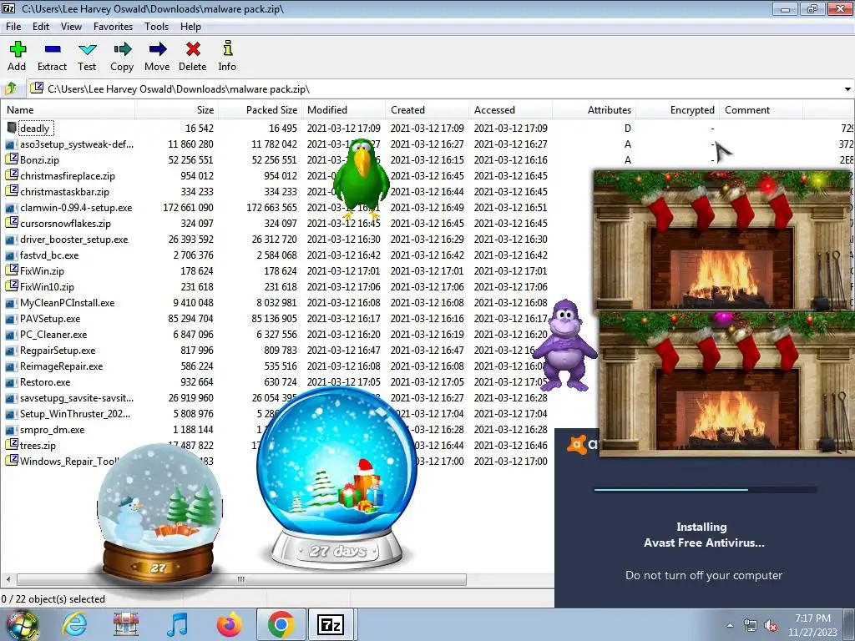Click the taskbar clock showing 7:17 PM
The image size is (855, 641).
[812, 625]
